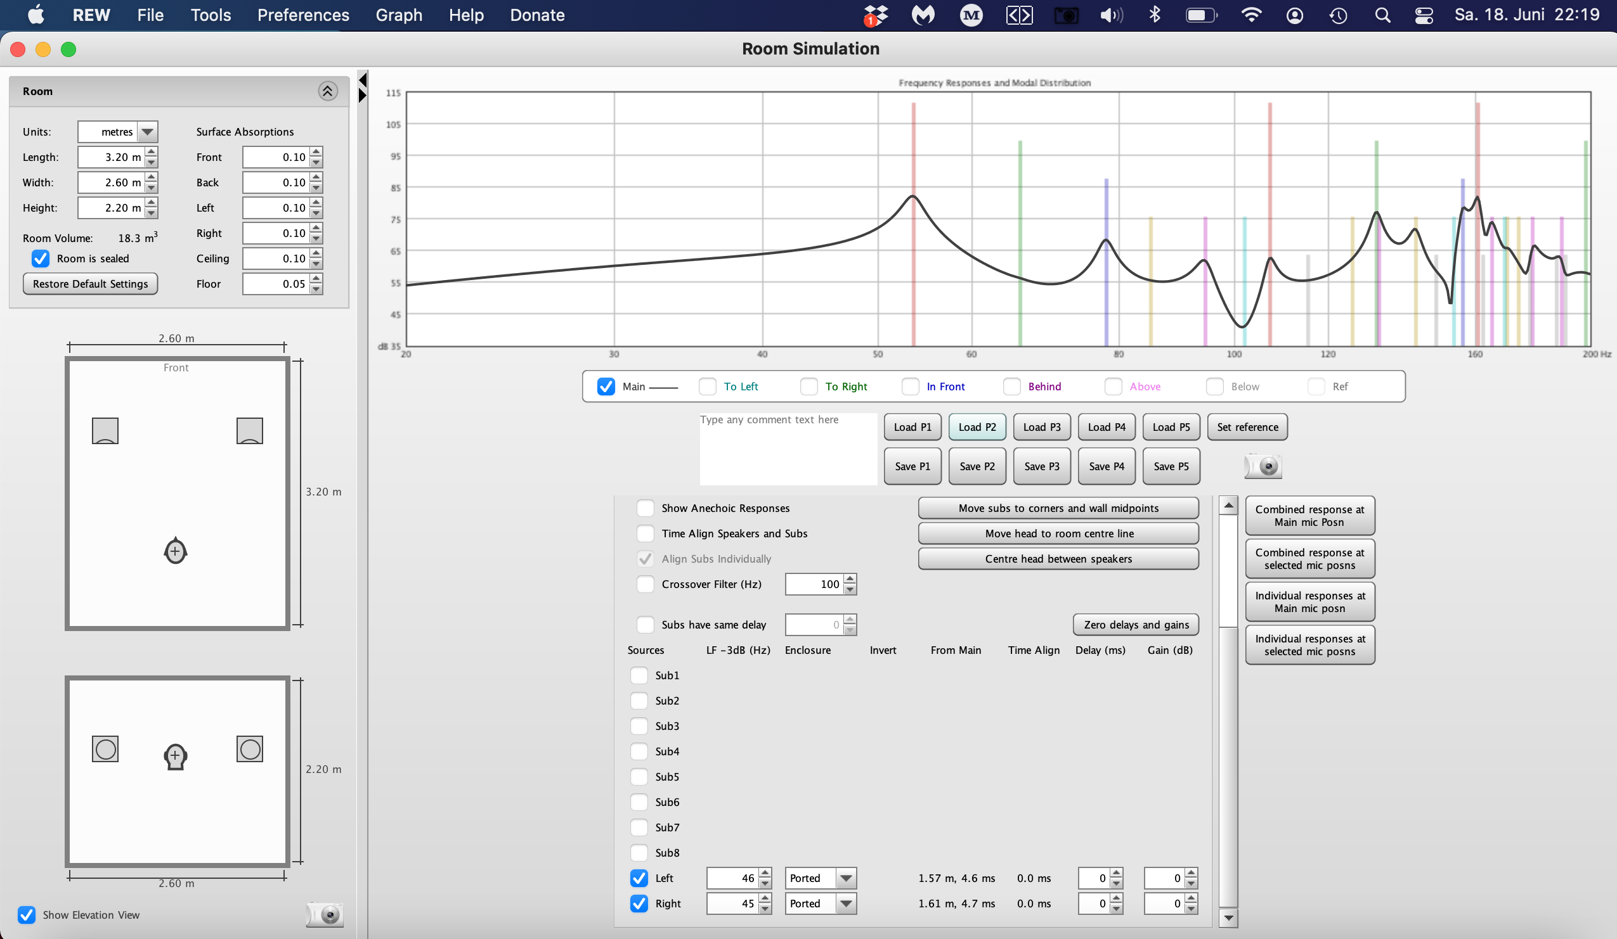Click Save P1 button

912,466
